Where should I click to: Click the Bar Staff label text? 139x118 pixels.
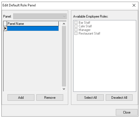[84, 23]
